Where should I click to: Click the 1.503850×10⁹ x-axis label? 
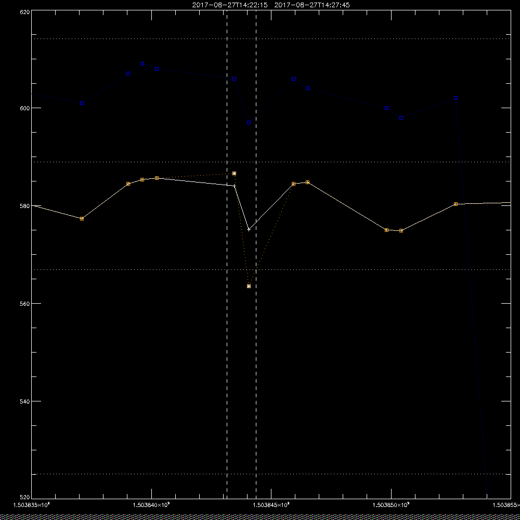click(391, 505)
